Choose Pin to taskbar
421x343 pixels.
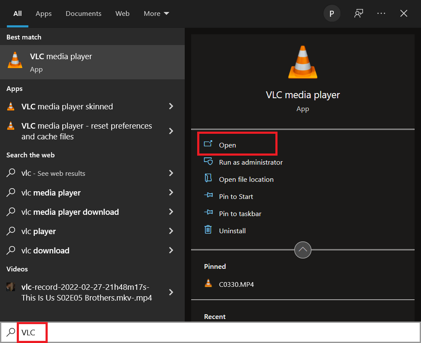(240, 214)
